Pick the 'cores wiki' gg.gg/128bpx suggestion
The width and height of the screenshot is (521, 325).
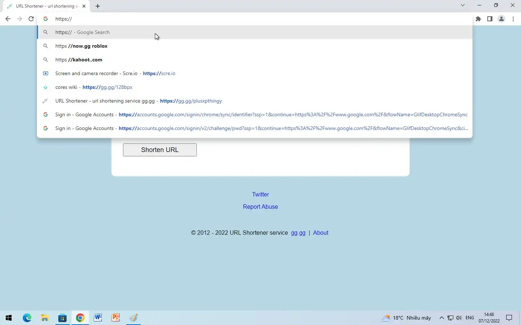coord(255,87)
